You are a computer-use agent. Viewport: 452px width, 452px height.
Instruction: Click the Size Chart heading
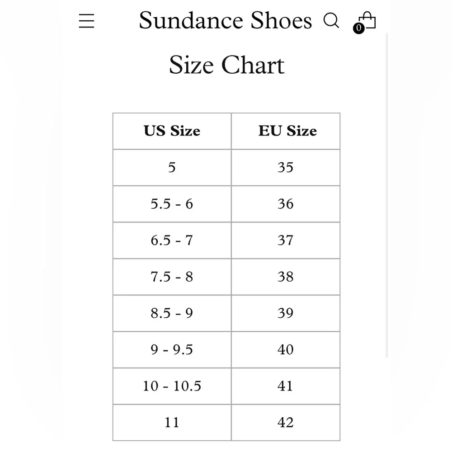[x=226, y=65]
